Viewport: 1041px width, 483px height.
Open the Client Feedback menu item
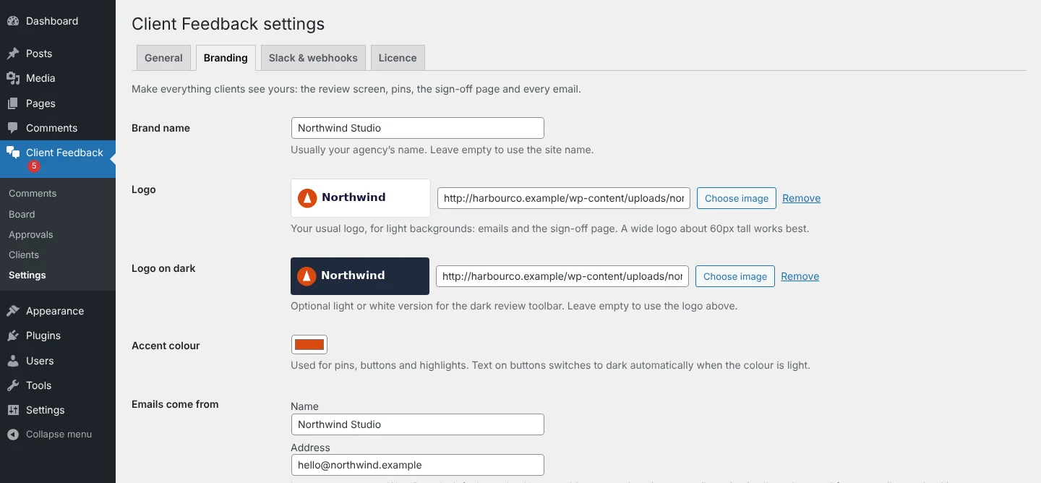(58, 159)
